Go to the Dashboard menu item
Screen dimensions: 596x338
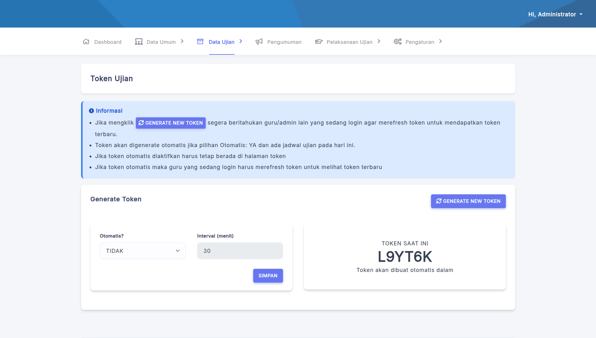(x=108, y=42)
